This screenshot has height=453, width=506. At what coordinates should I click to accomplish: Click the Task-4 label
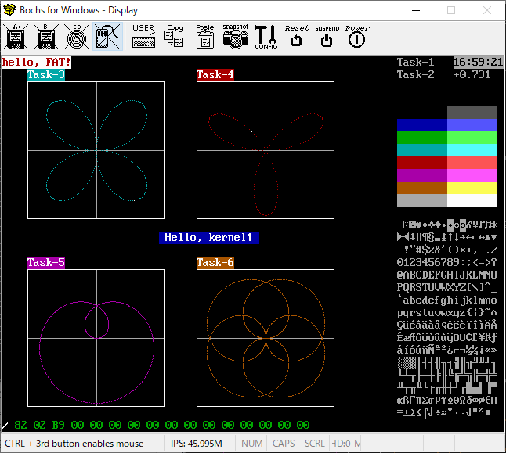click(215, 75)
